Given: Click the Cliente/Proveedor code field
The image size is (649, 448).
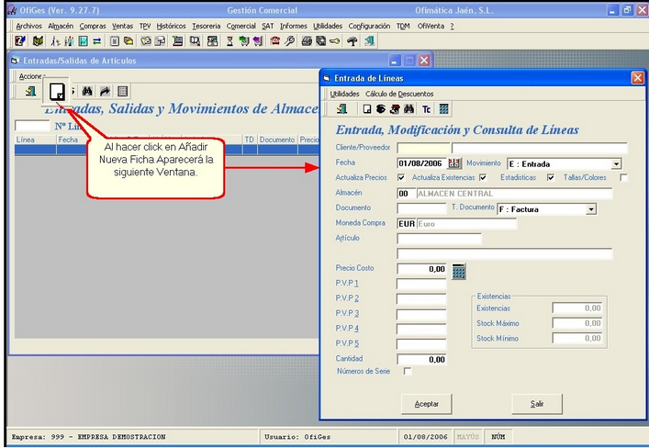Looking at the screenshot, I should pyautogui.click(x=423, y=148).
